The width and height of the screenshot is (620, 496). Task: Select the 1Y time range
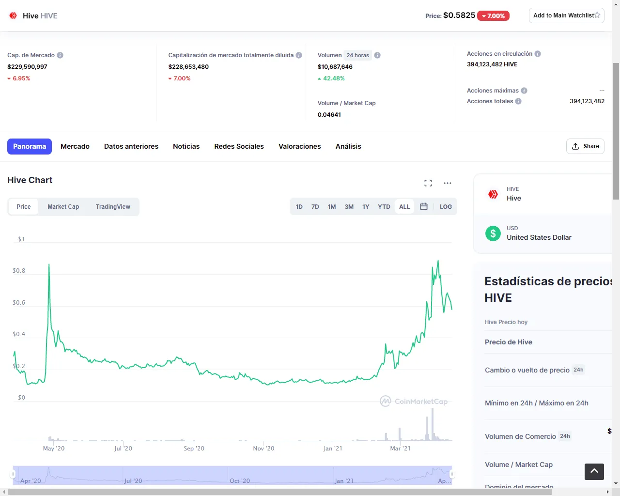(x=366, y=206)
